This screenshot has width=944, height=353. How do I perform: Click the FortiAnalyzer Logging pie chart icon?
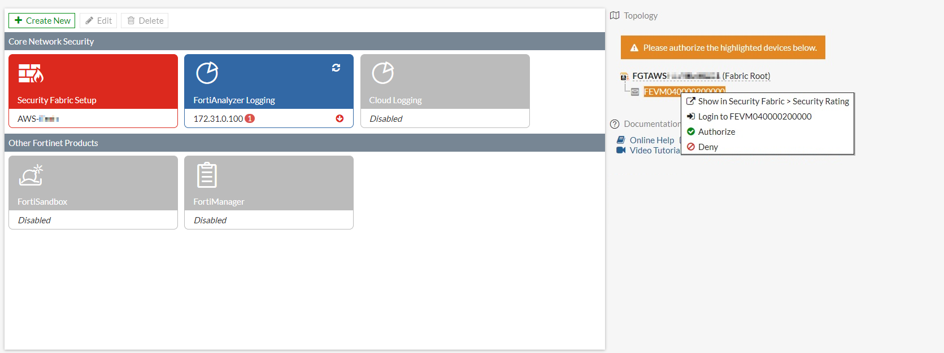click(x=207, y=73)
